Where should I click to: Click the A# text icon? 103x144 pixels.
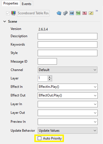click(x=72, y=13)
